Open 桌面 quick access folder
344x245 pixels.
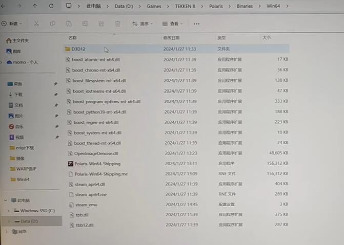15,84
